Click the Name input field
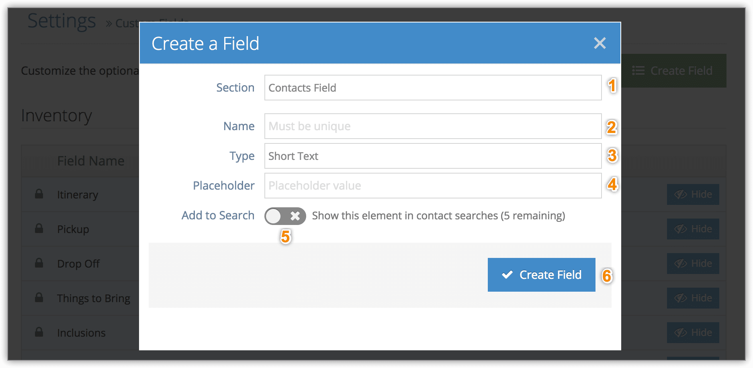753x368 pixels. click(433, 126)
